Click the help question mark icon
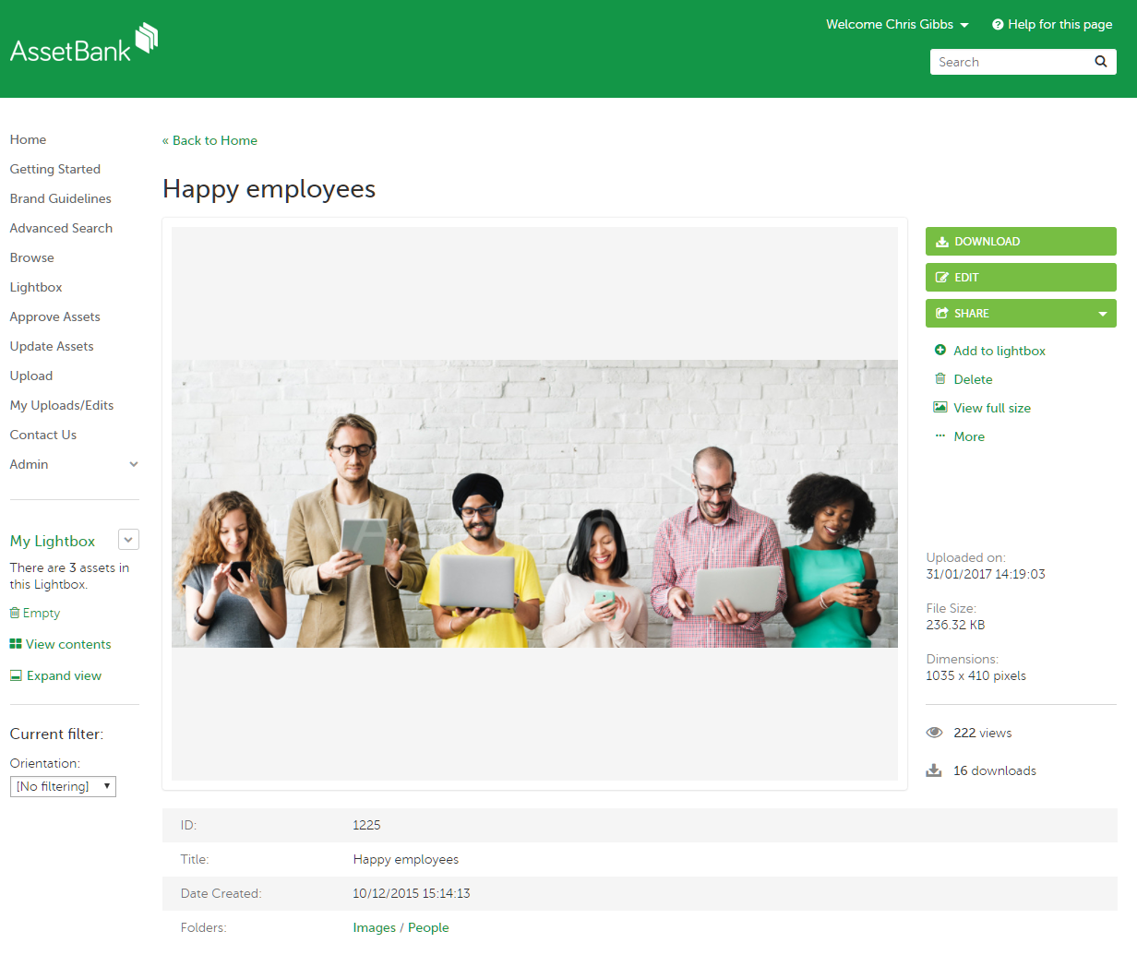The image size is (1137, 955). (x=998, y=25)
